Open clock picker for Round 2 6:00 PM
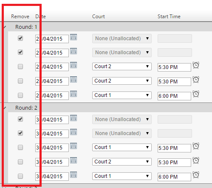The image size is (212, 188). pos(196,175)
